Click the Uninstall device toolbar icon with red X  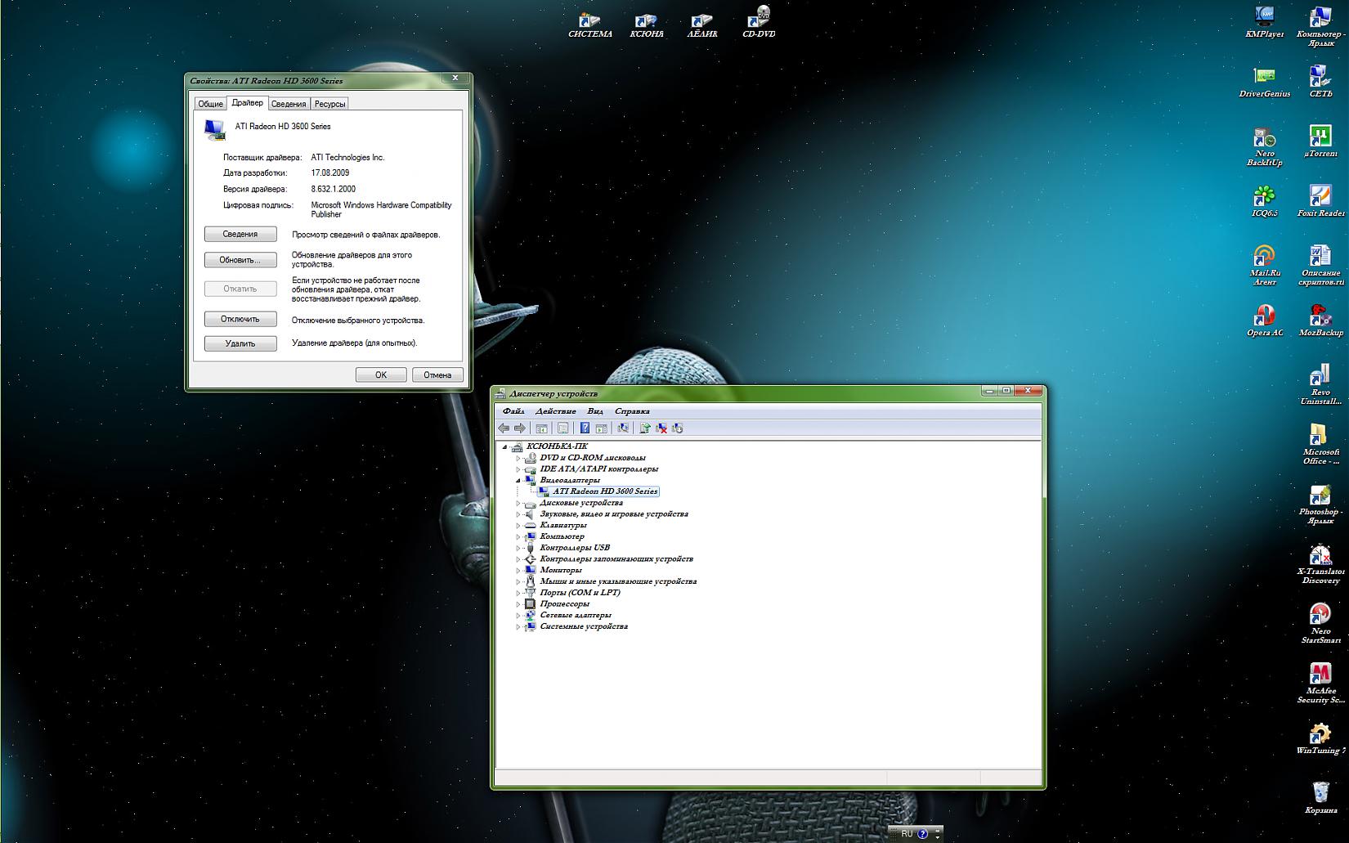(x=661, y=428)
